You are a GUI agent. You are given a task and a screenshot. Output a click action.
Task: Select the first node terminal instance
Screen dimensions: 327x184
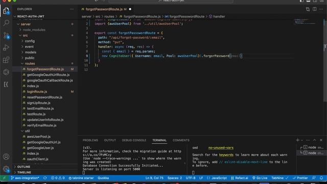point(312,148)
